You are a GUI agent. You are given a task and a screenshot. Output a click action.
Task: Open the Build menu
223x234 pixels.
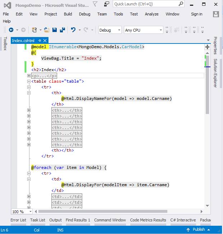[68, 14]
